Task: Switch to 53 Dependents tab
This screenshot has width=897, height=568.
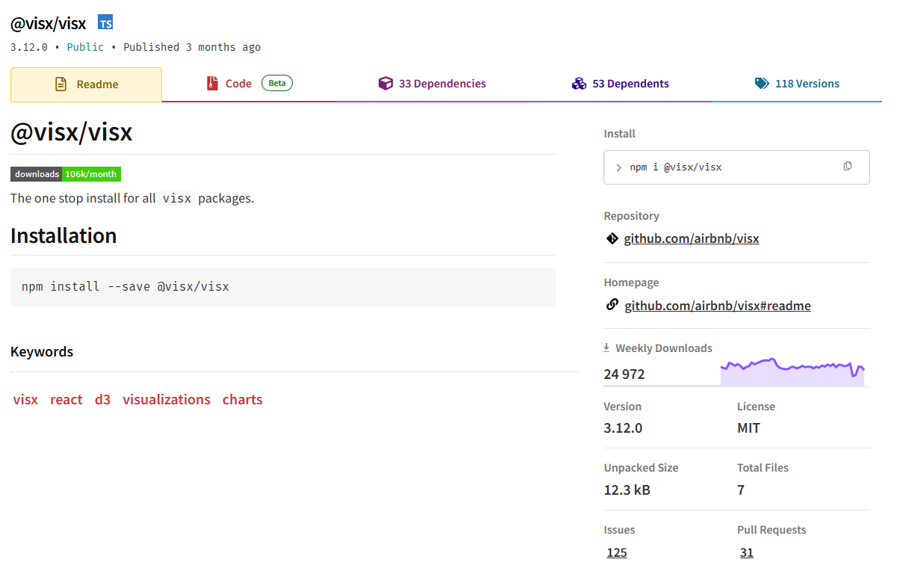Action: [x=630, y=84]
